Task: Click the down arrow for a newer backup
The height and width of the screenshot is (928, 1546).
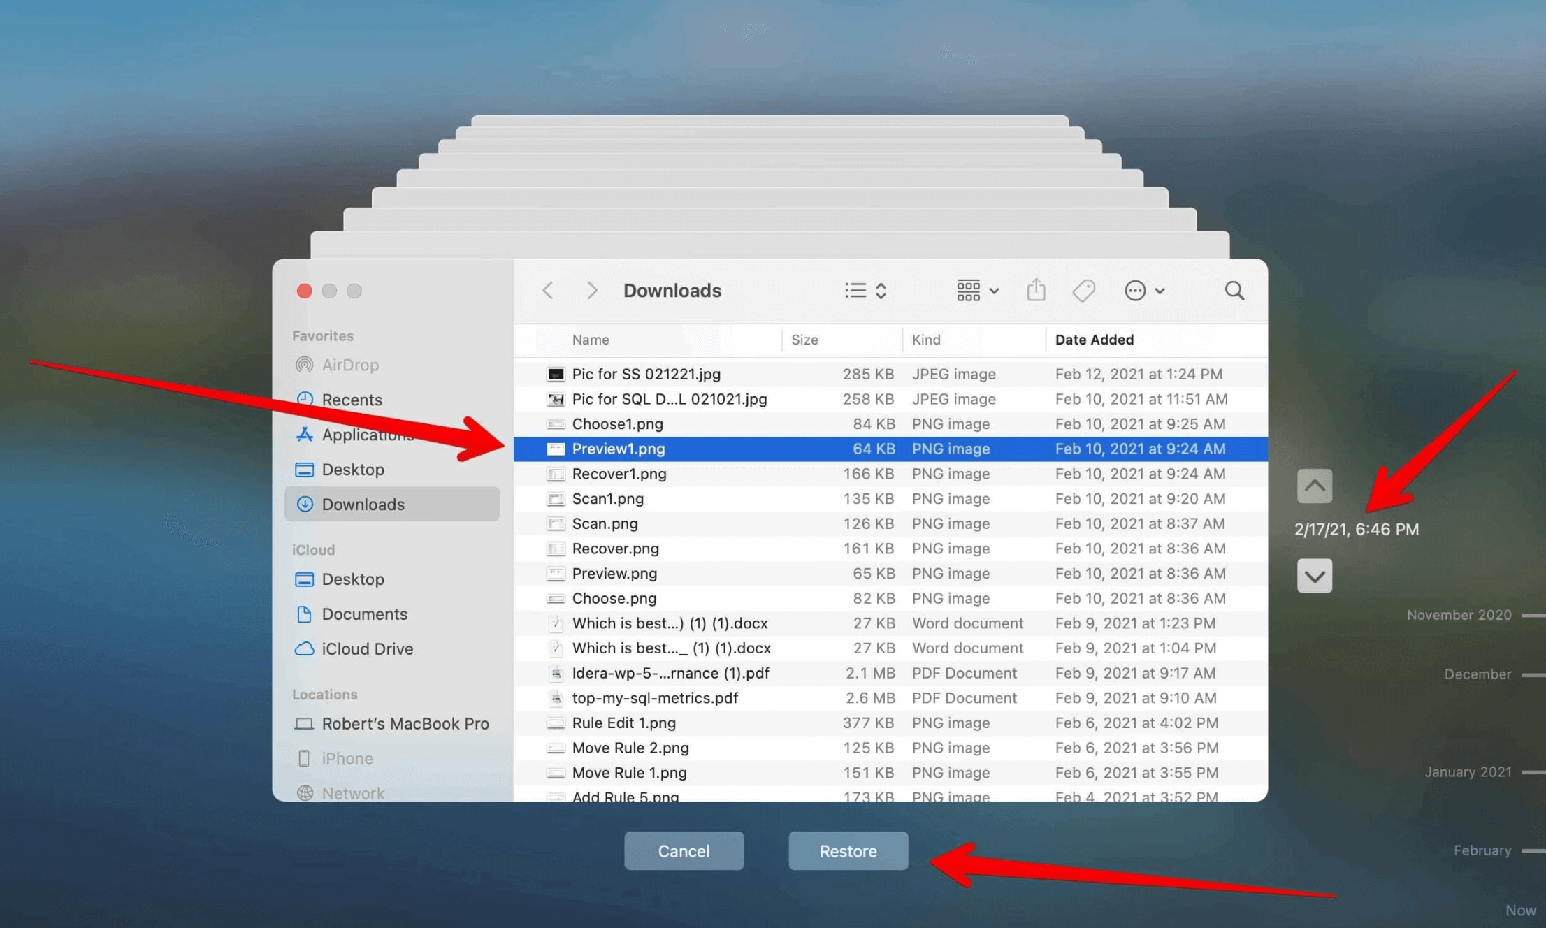Action: click(x=1315, y=576)
